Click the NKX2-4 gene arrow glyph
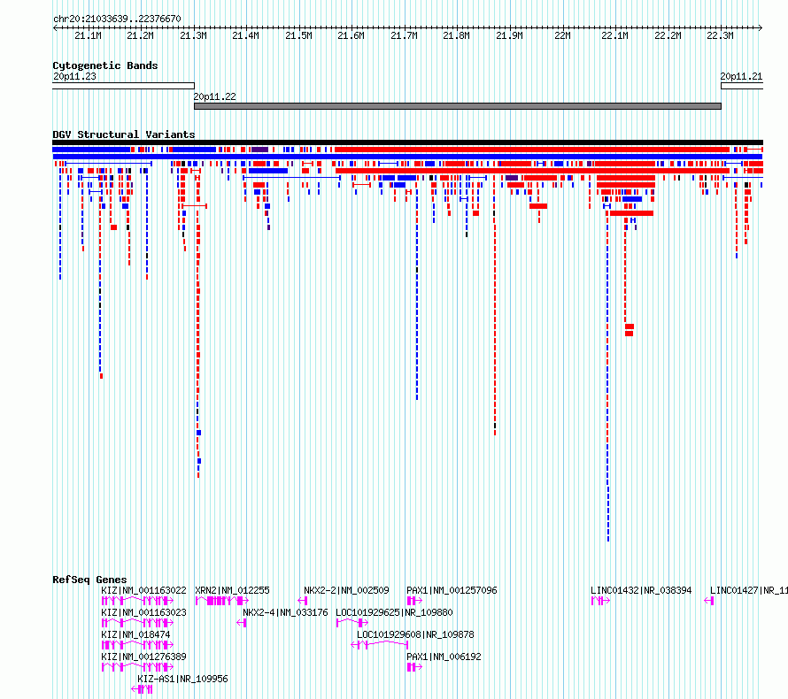The image size is (788, 699). [x=241, y=623]
